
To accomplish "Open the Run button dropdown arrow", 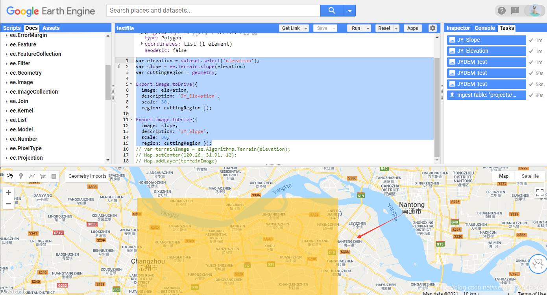I will point(368,28).
